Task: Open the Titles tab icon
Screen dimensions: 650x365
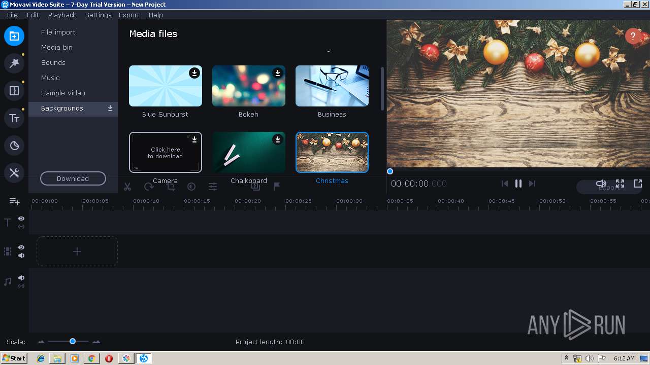Action: 14,118
